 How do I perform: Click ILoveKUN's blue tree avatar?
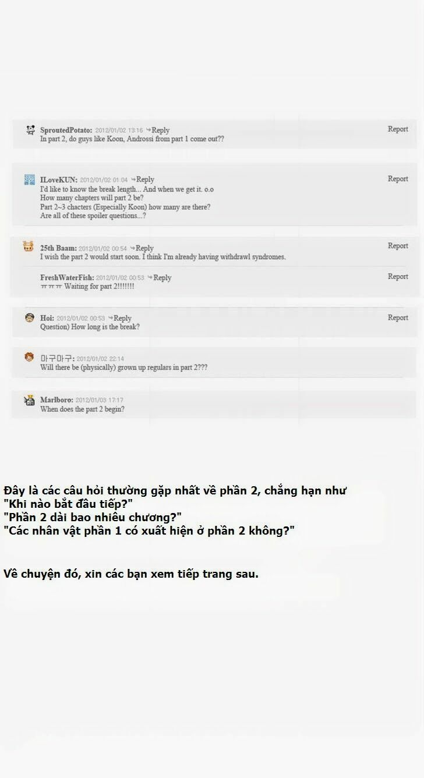coord(29,179)
